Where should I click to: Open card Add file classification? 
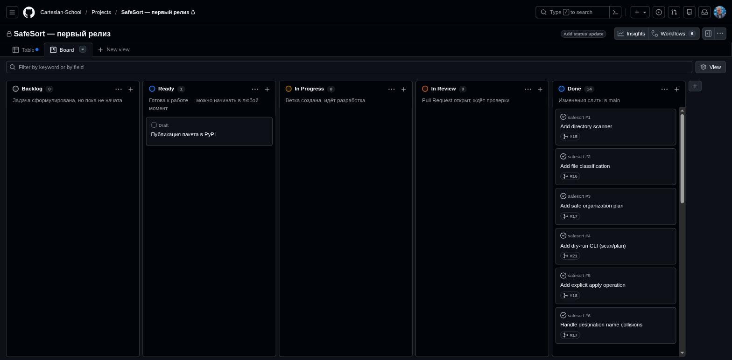tap(585, 166)
